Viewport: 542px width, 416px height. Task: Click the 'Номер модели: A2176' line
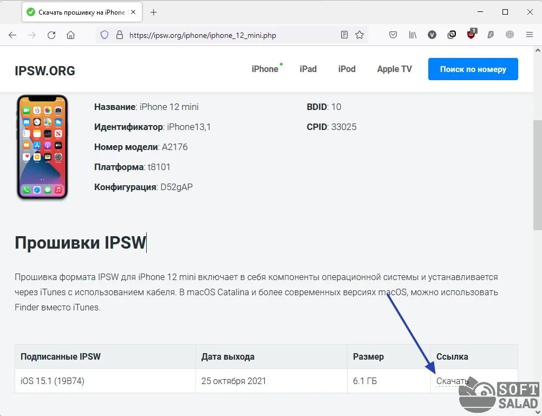[141, 147]
